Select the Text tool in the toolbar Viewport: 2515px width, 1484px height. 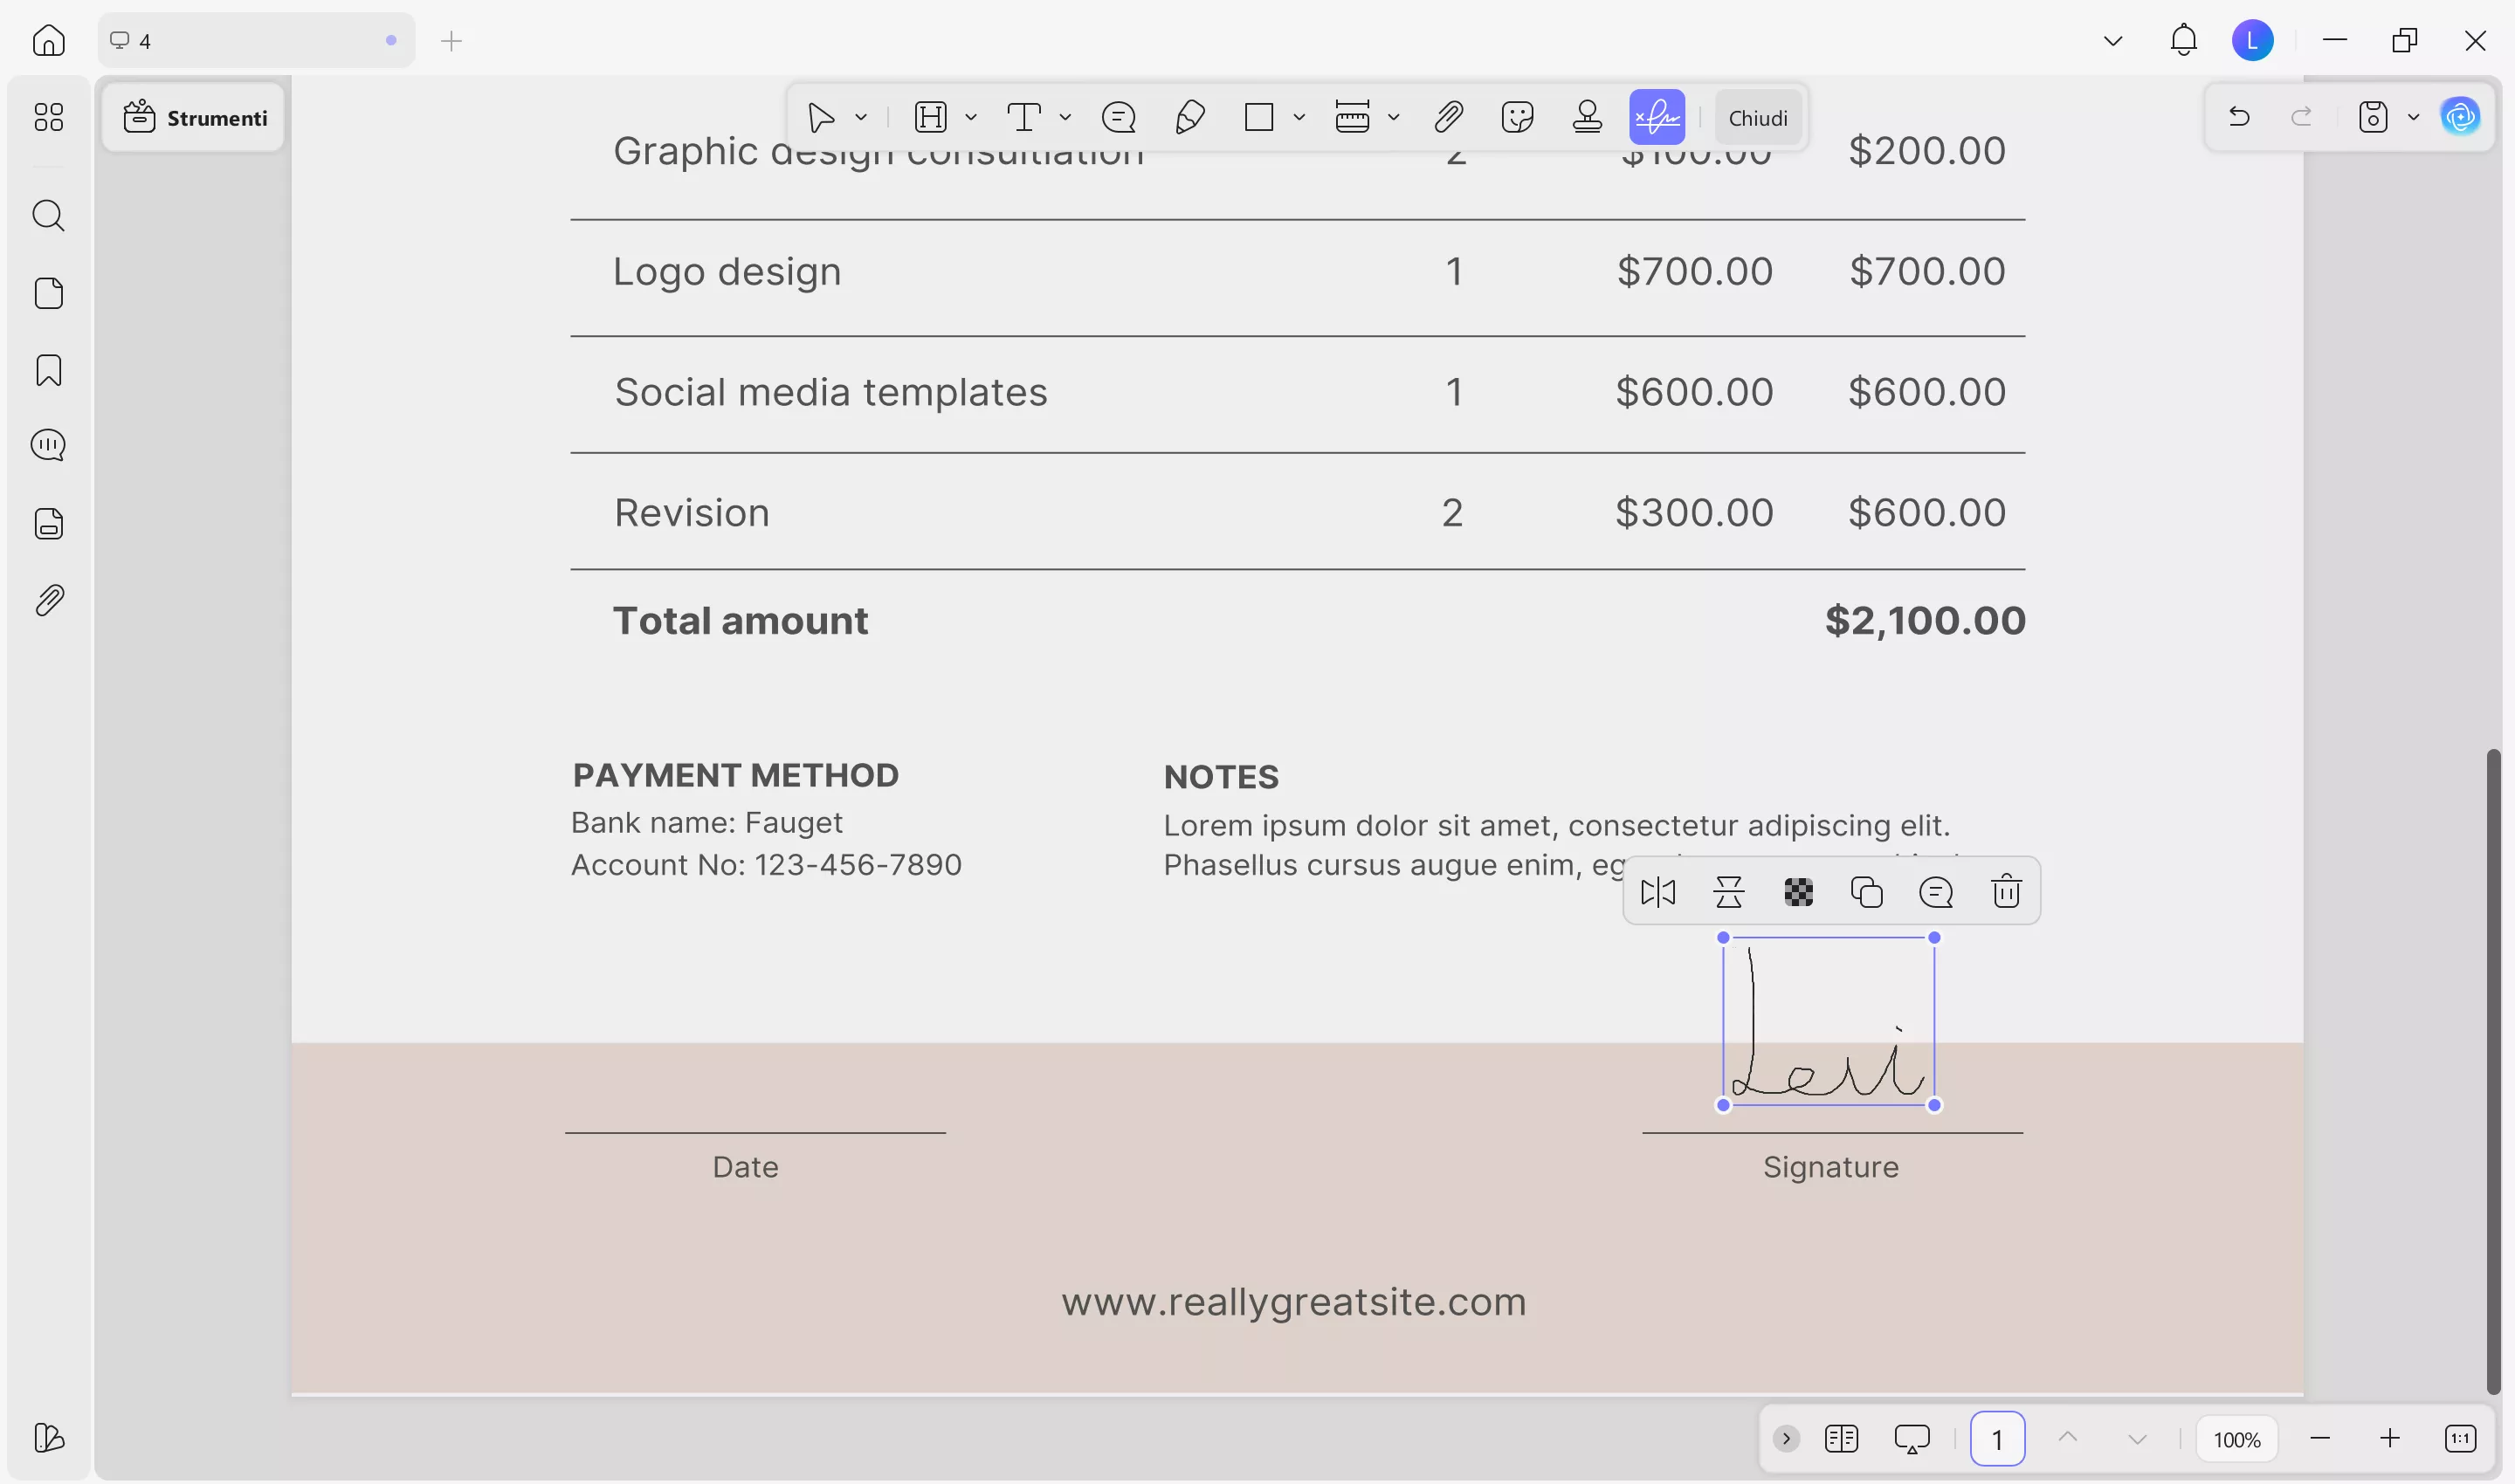click(1025, 117)
